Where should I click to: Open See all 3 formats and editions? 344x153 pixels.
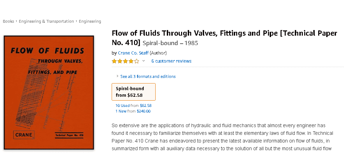point(148,76)
